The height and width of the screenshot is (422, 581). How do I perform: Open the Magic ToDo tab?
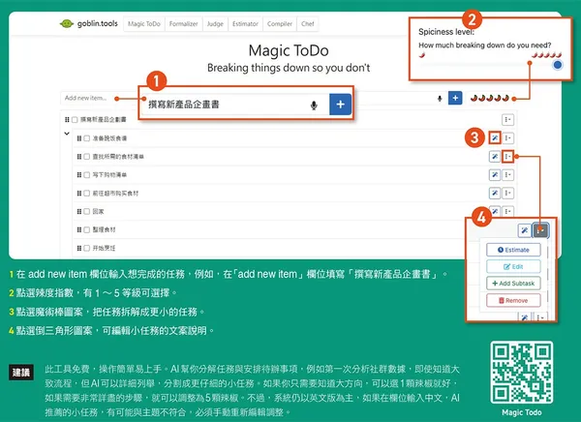click(144, 24)
